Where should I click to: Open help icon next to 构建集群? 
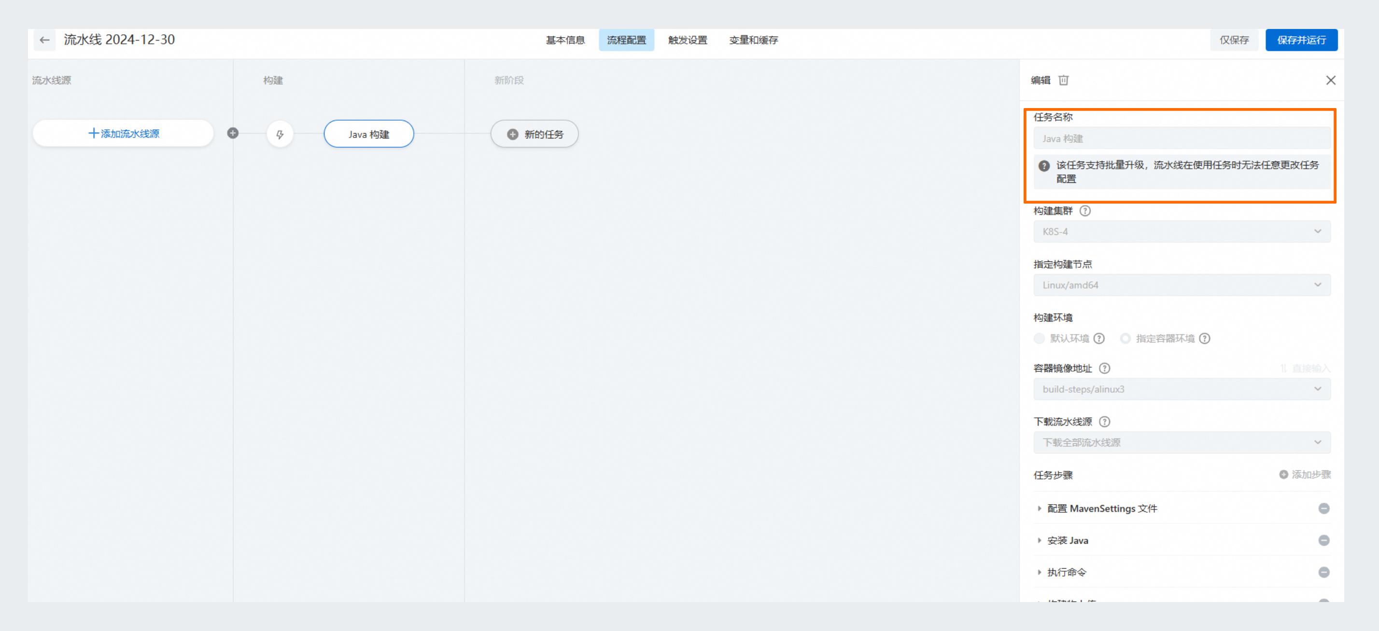1084,211
